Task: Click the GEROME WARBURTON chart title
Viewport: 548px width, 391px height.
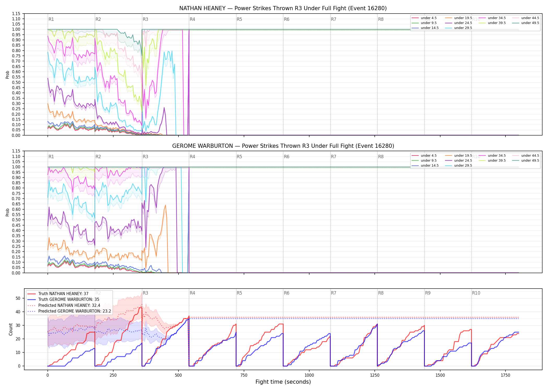Action: (283, 146)
